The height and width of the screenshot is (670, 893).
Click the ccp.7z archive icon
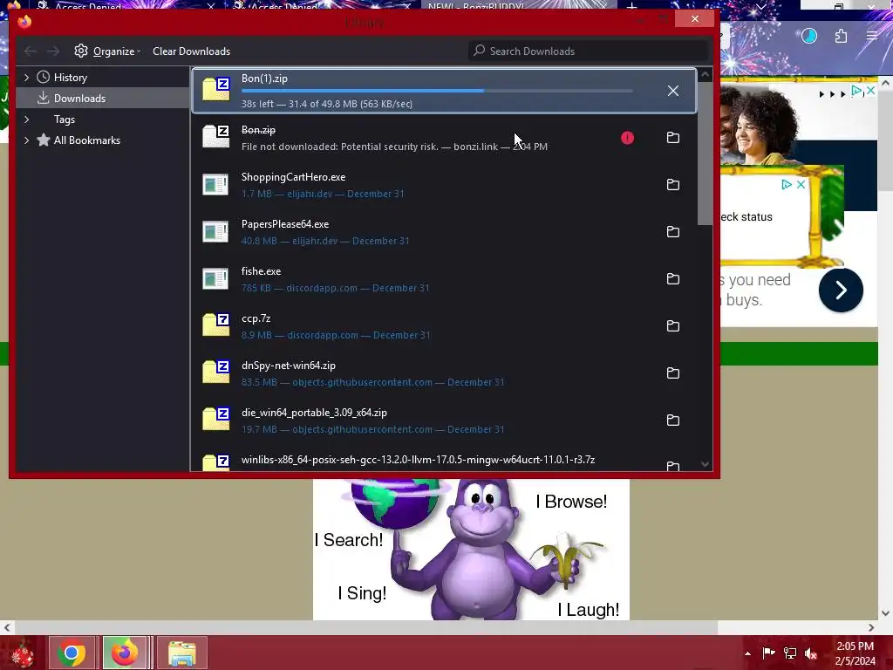(x=216, y=325)
